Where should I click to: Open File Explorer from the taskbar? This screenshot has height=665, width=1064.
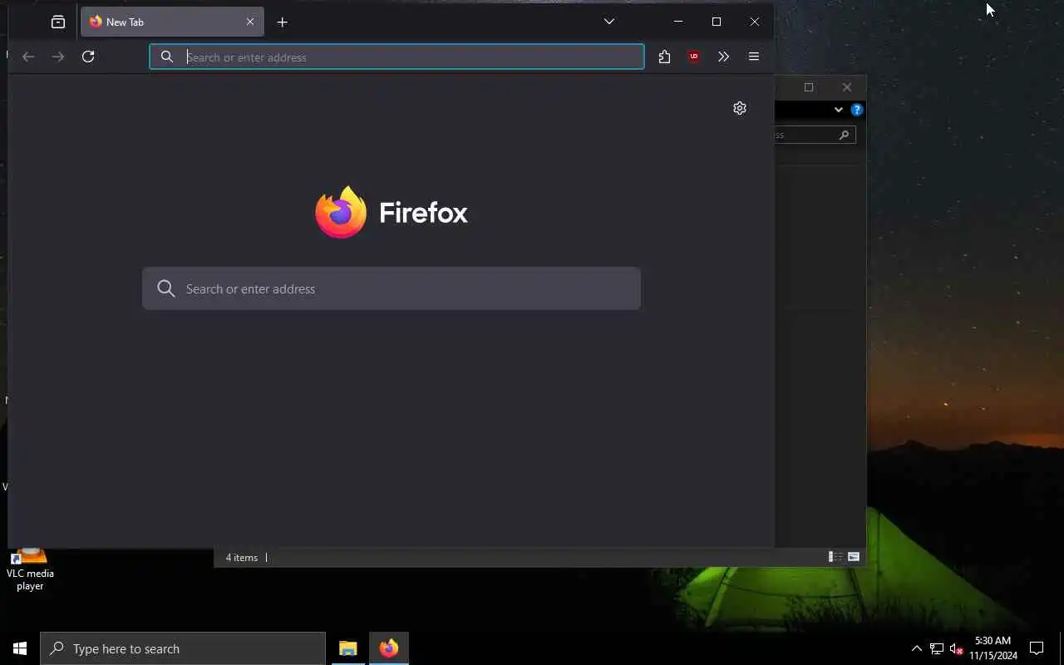pyautogui.click(x=348, y=648)
